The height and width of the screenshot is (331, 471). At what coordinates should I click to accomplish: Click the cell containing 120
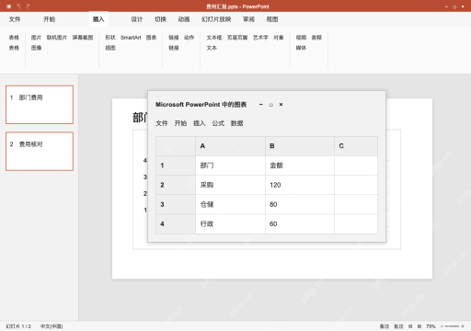pyautogui.click(x=300, y=185)
